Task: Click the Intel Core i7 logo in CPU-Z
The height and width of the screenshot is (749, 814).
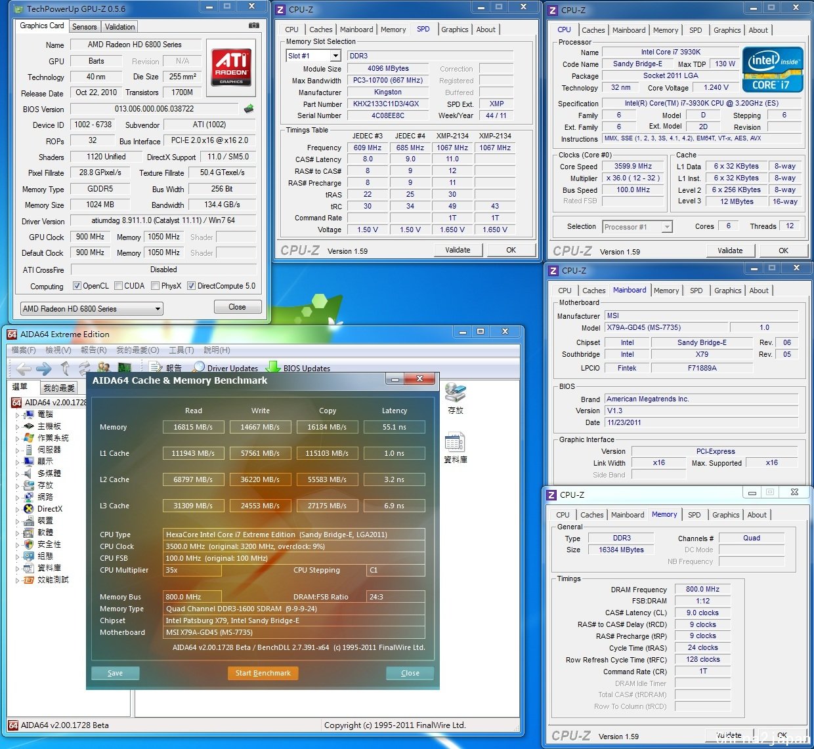Action: (x=773, y=69)
